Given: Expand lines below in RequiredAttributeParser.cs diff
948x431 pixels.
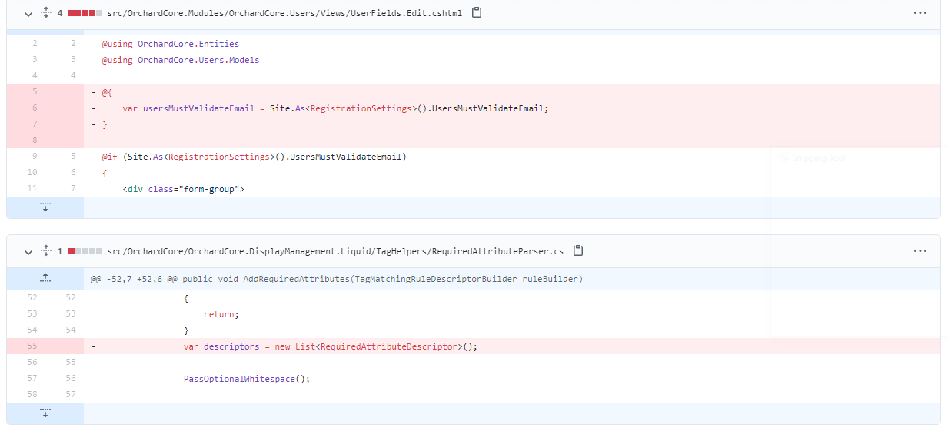Looking at the screenshot, I should (45, 413).
